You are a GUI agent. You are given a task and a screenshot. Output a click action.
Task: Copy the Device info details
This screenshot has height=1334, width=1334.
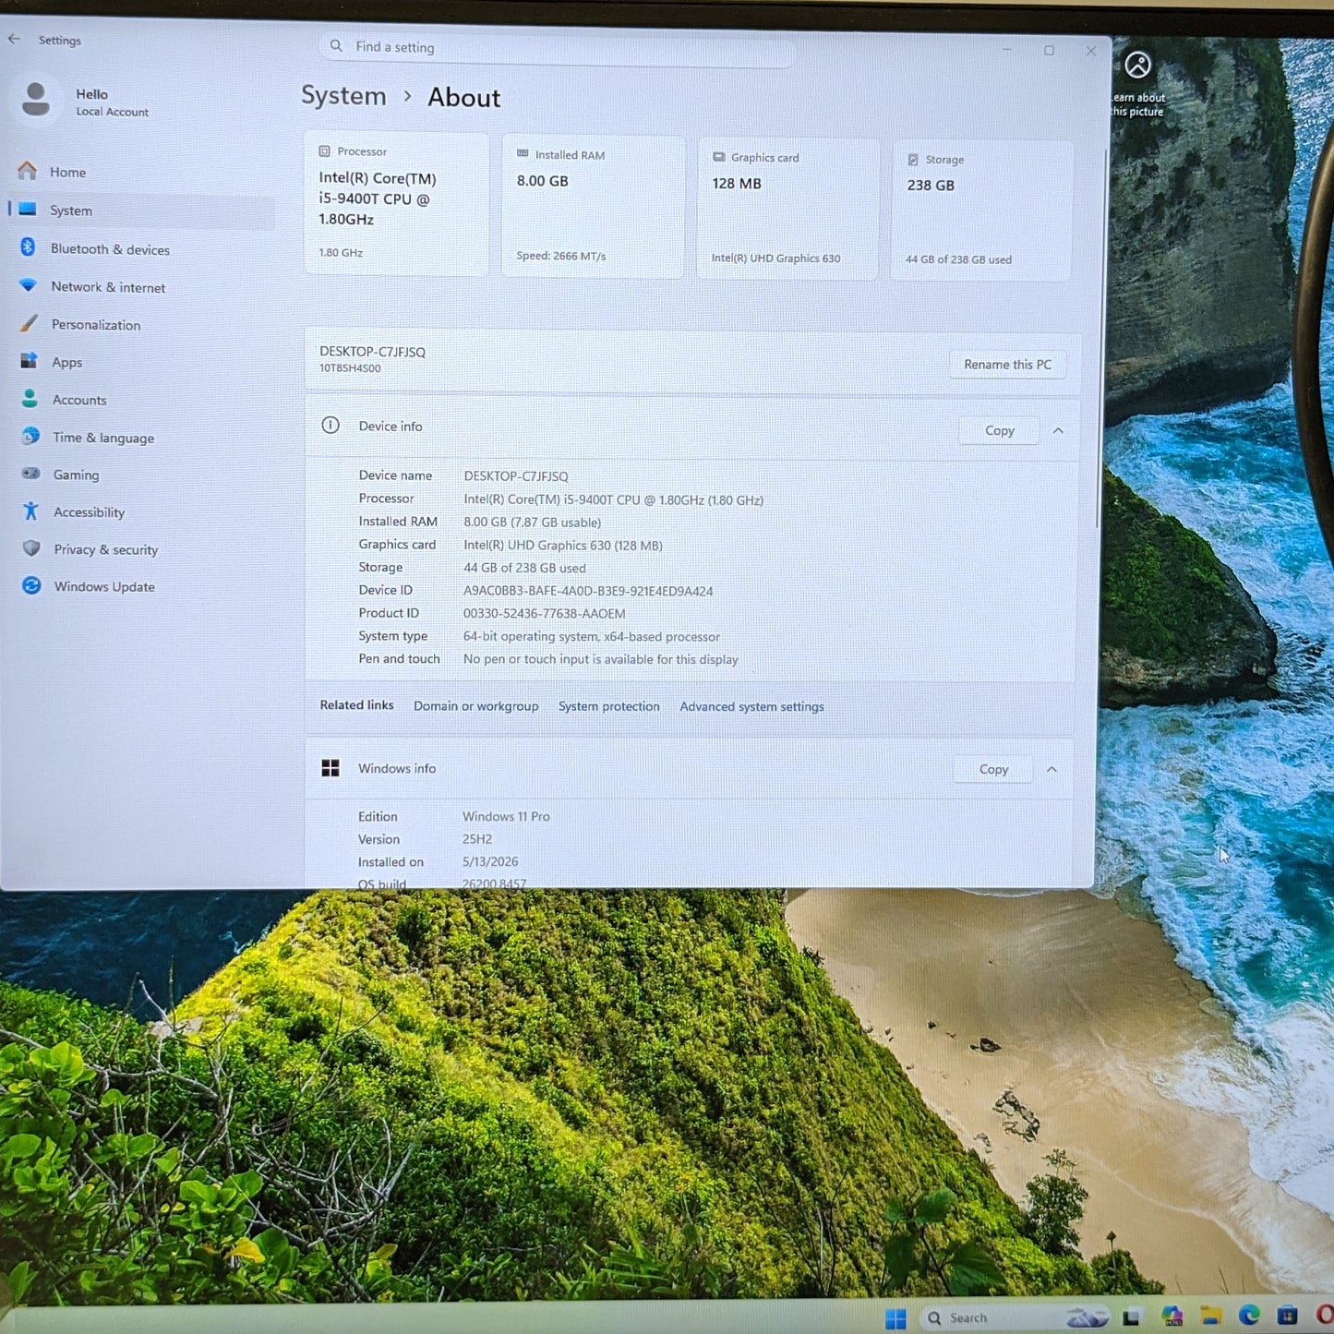[999, 430]
